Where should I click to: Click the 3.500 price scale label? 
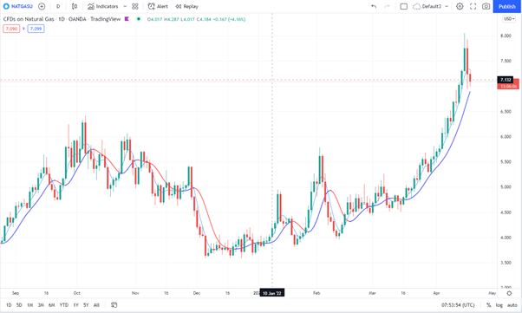tap(506, 263)
